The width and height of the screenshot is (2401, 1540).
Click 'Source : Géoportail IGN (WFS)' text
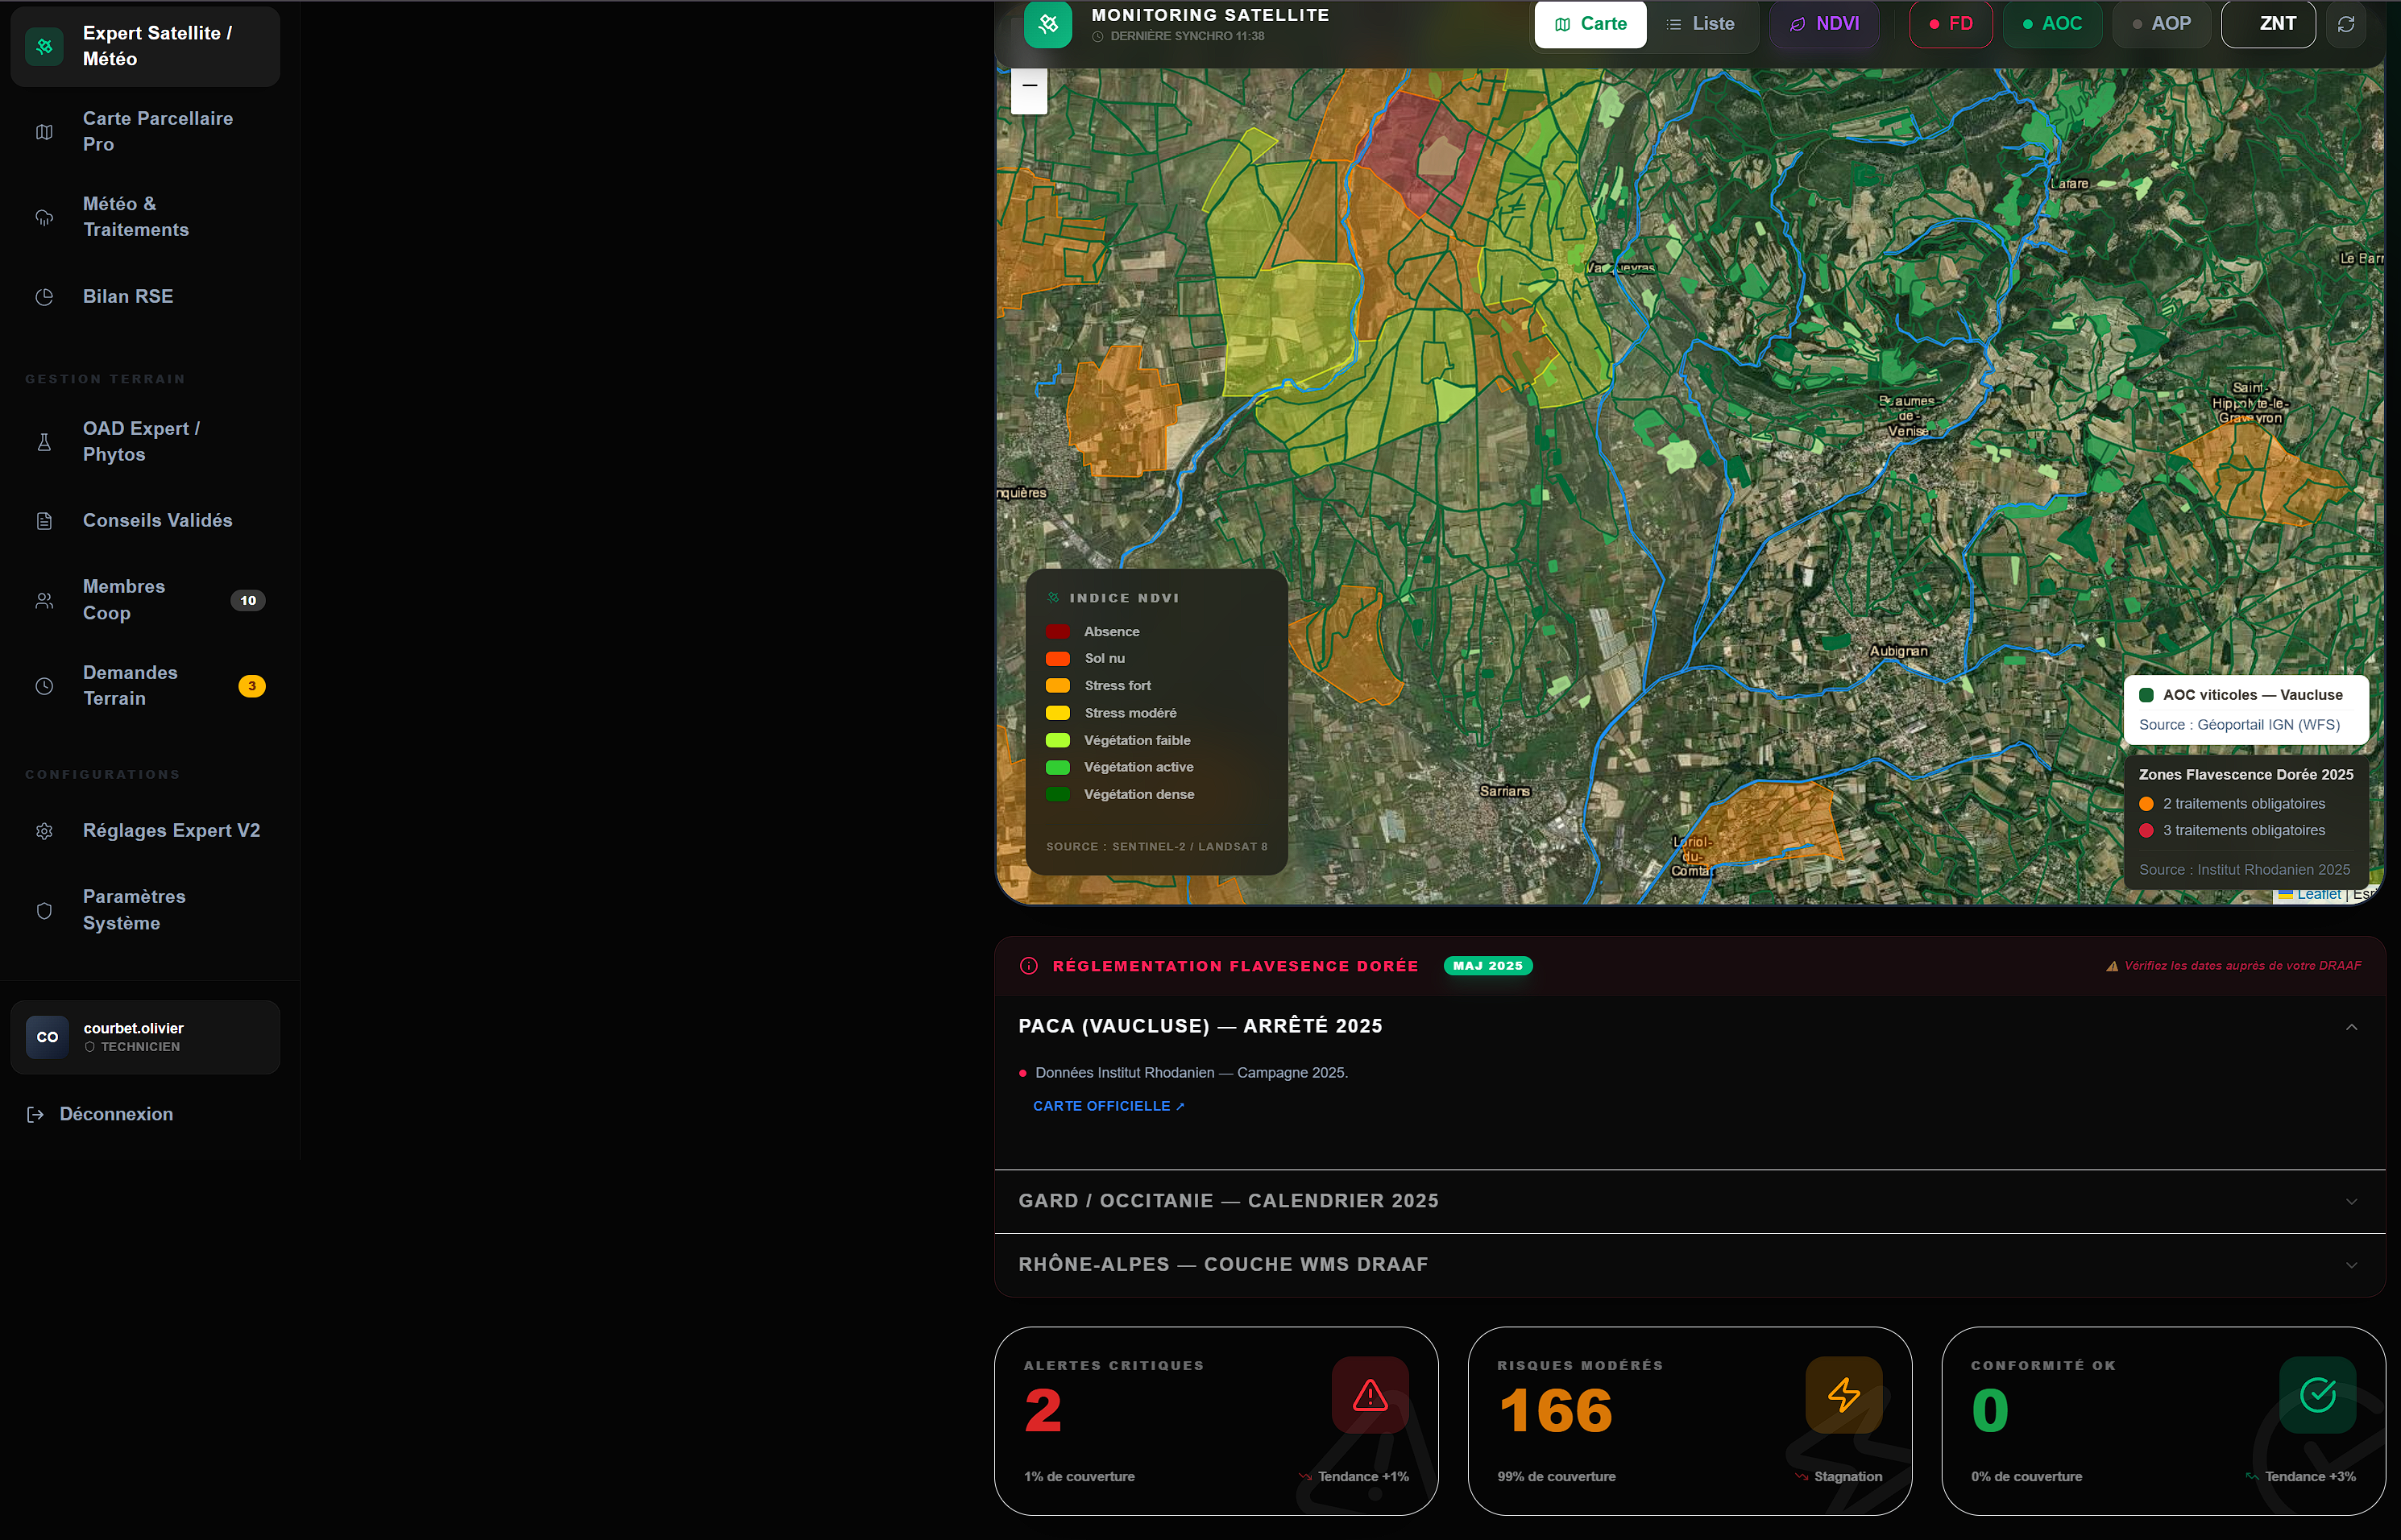click(x=2239, y=725)
